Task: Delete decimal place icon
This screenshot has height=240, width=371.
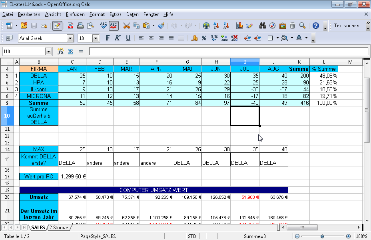Action: point(234,38)
